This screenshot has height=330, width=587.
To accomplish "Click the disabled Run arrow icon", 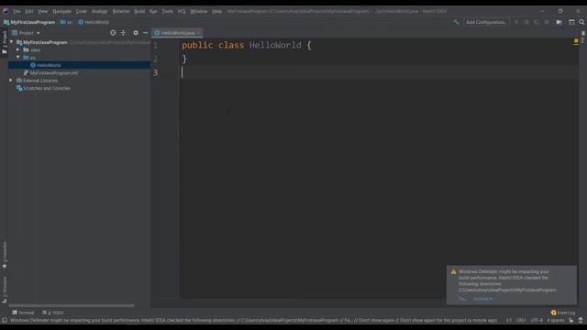I will click(x=516, y=22).
